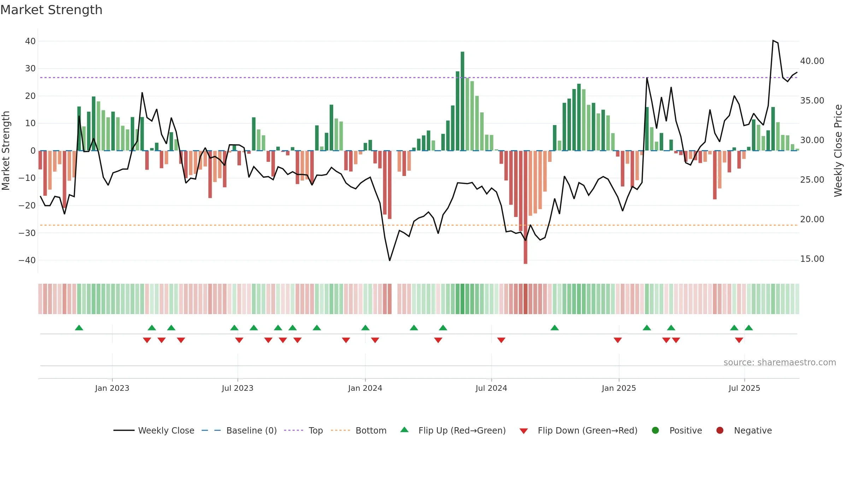Toggle the Bottom legend entry
848x477 pixels.
359,430
